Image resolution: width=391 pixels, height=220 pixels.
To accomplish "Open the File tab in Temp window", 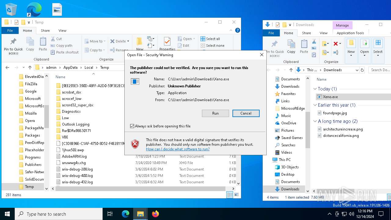I will pyautogui.click(x=10, y=31).
